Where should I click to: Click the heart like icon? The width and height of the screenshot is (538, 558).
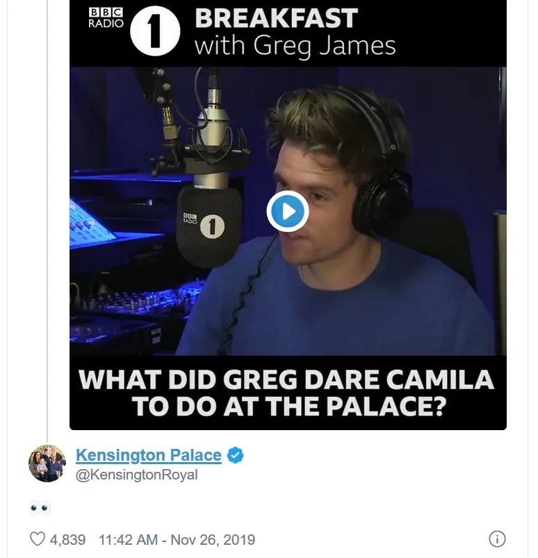coord(38,539)
